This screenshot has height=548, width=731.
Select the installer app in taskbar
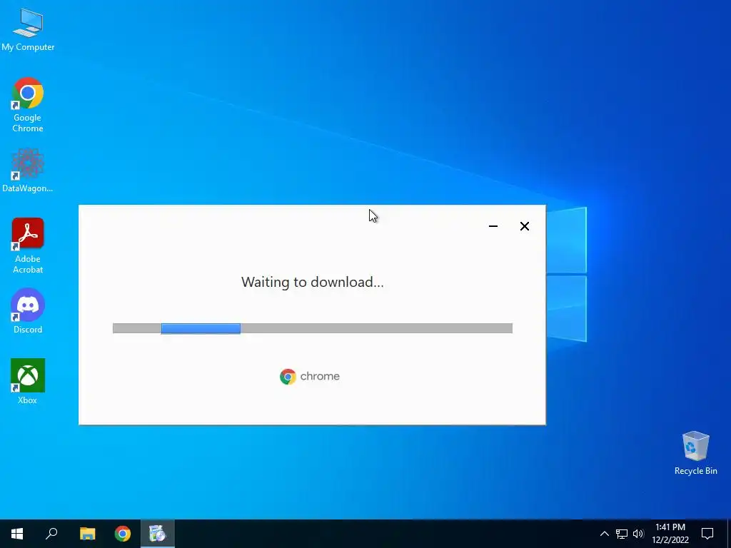point(158,534)
